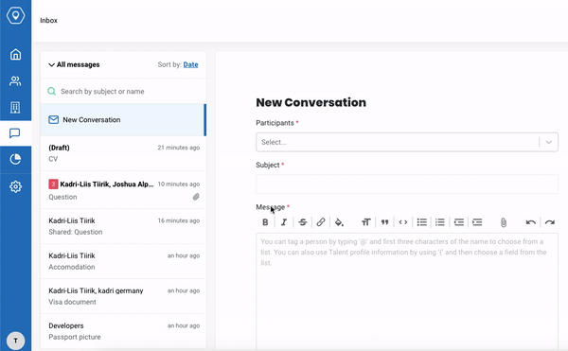568x351 pixels.
Task: Increase indent in message editor
Action: (477, 222)
